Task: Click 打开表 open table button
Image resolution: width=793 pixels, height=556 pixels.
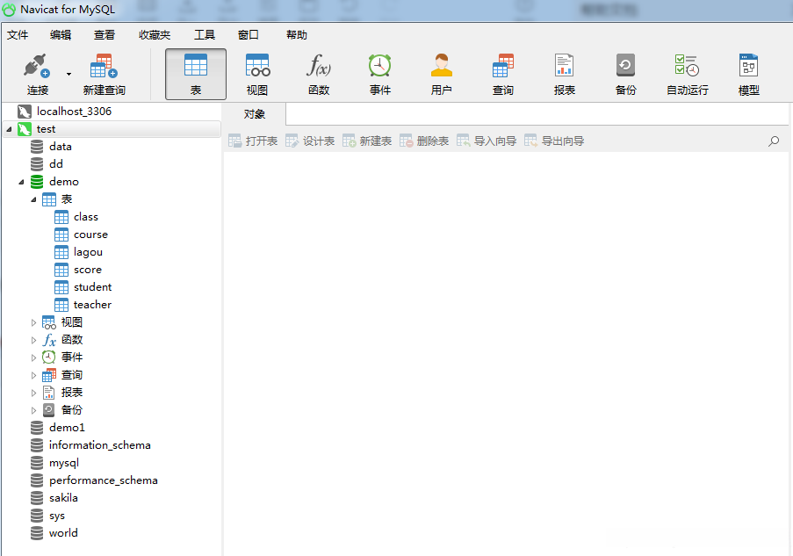Action: coord(253,141)
